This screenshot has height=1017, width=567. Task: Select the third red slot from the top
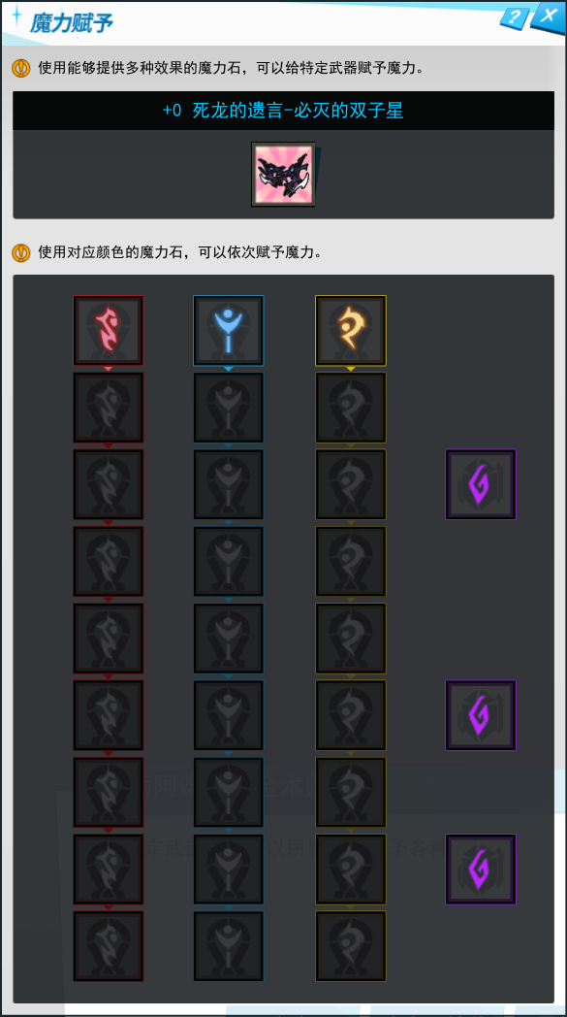click(109, 484)
